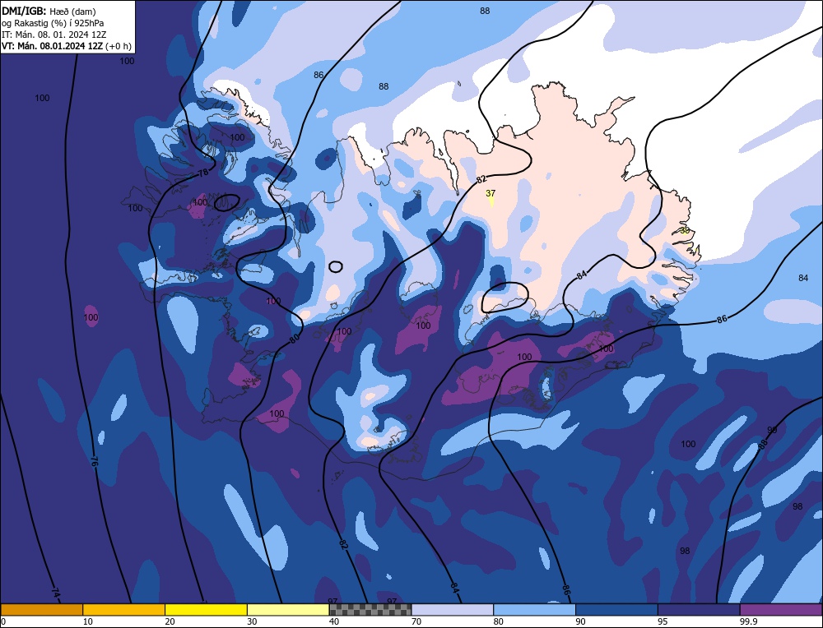Click the '86' contour label north of the Westfjords
The height and width of the screenshot is (628, 823).
[319, 75]
